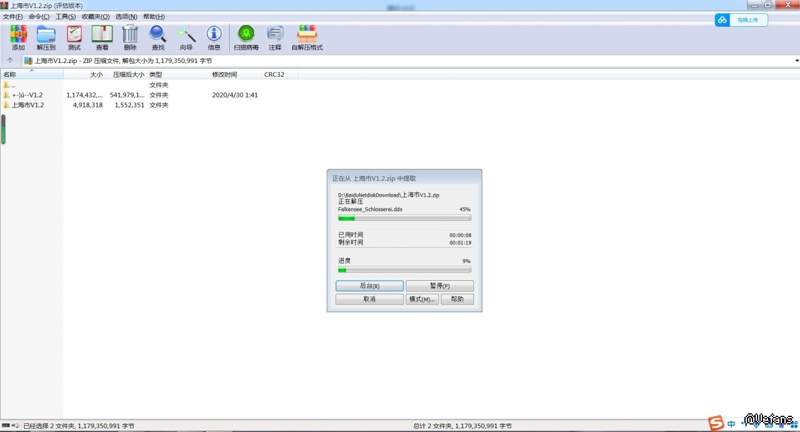Viewport: 800px width, 432px height.
Task: Open the 工具(S) menu
Action: click(x=66, y=16)
